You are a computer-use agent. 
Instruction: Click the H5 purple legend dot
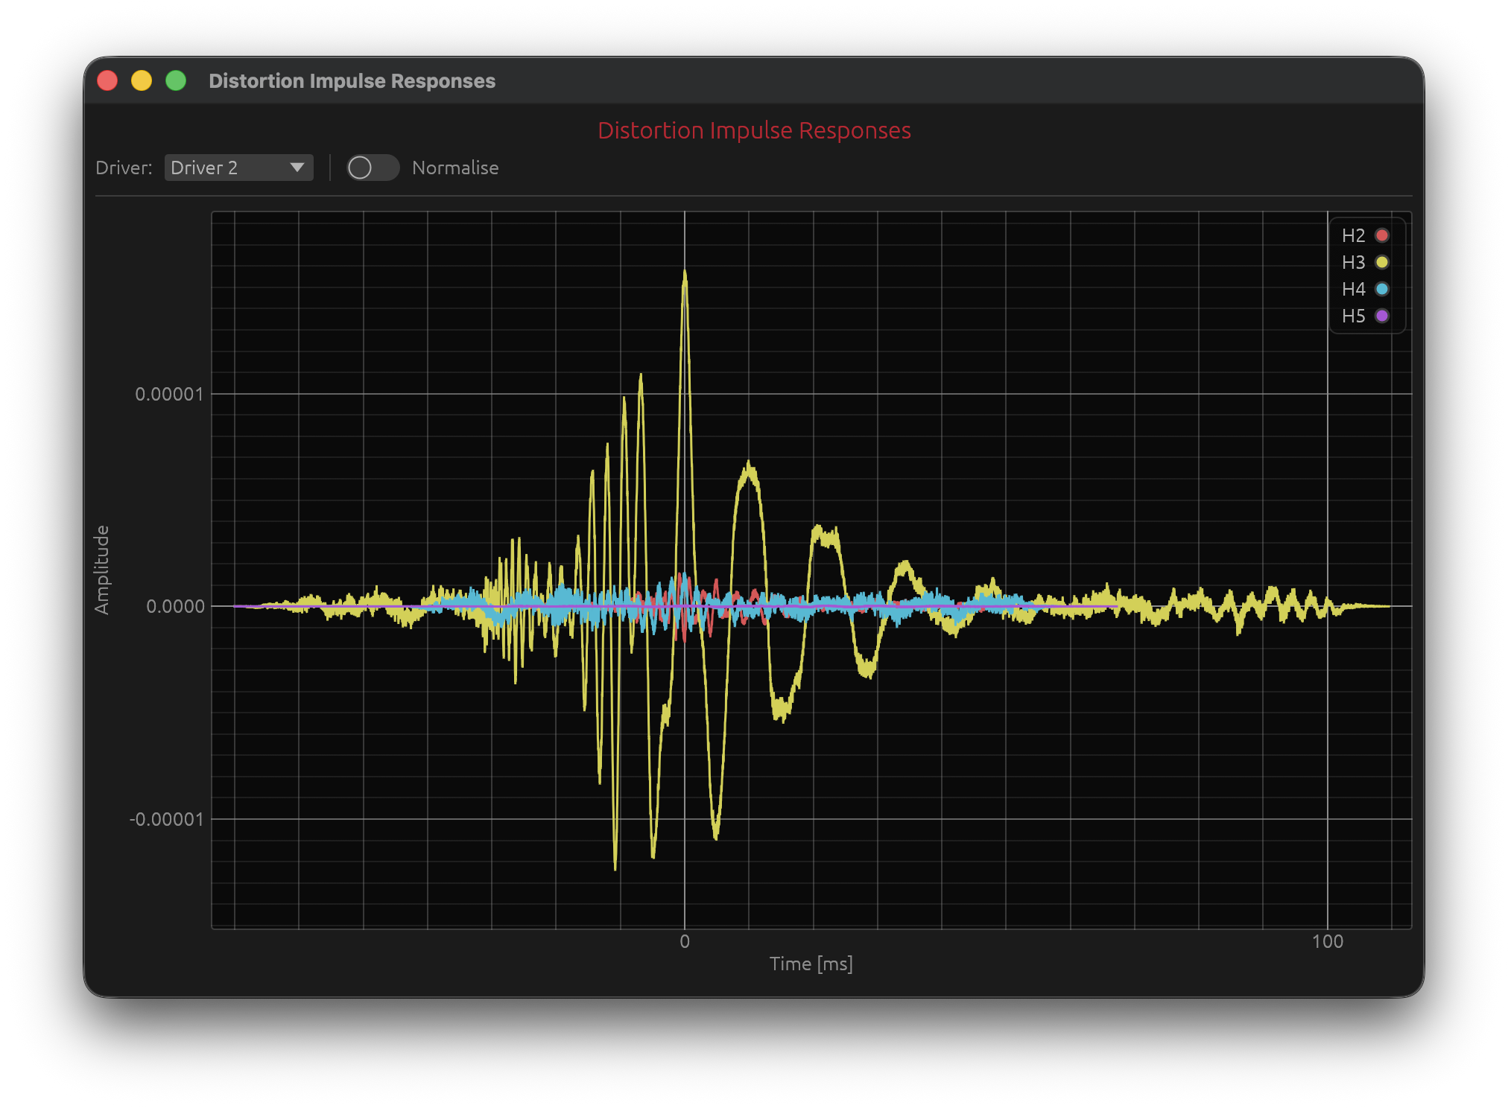[1382, 316]
